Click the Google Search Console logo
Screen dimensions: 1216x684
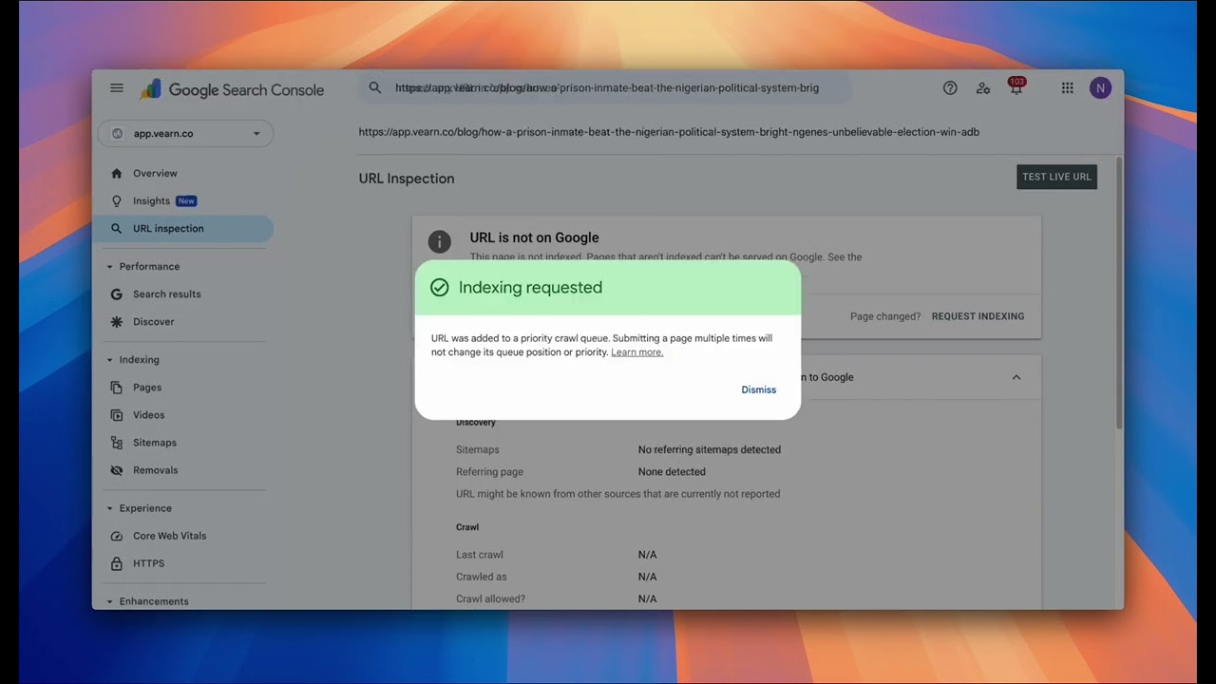(233, 89)
